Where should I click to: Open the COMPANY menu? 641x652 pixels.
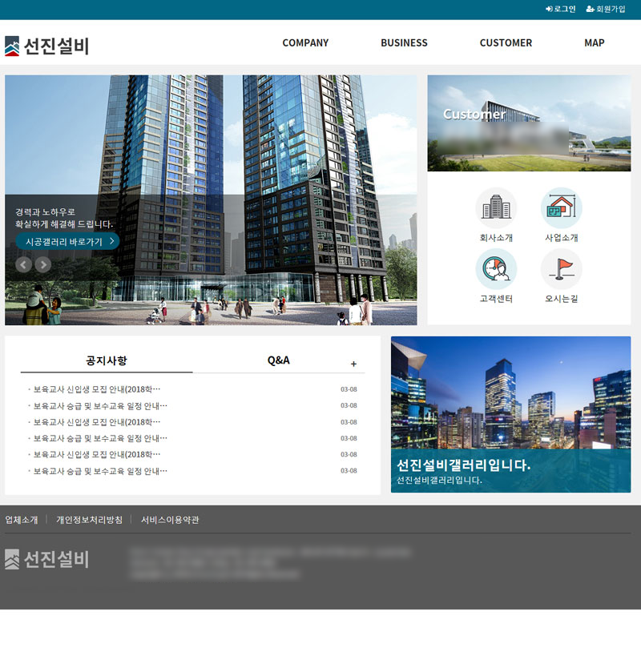[x=305, y=43]
